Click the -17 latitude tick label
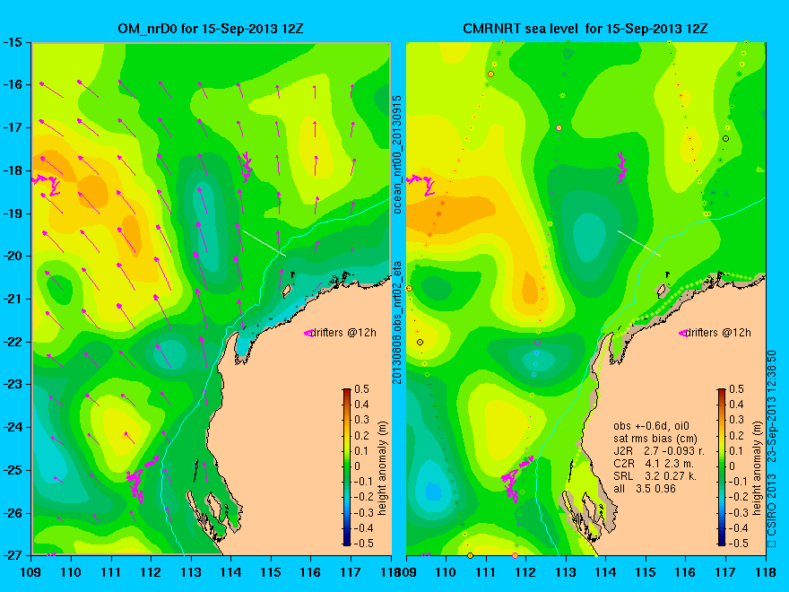This screenshot has height=592, width=789. [12, 127]
